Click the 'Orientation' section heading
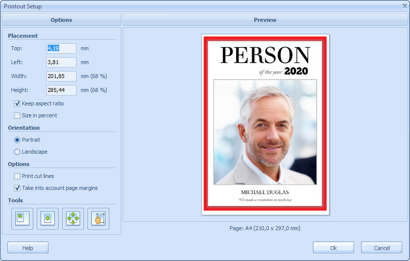The image size is (410, 261). tap(24, 128)
